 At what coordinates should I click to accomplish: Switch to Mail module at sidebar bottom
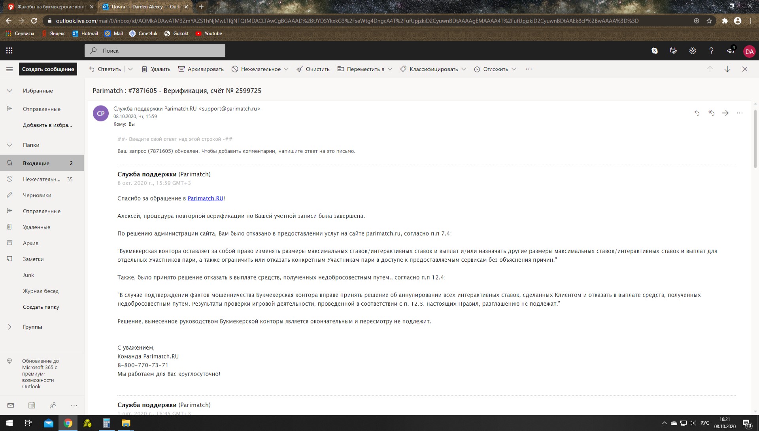click(x=11, y=405)
